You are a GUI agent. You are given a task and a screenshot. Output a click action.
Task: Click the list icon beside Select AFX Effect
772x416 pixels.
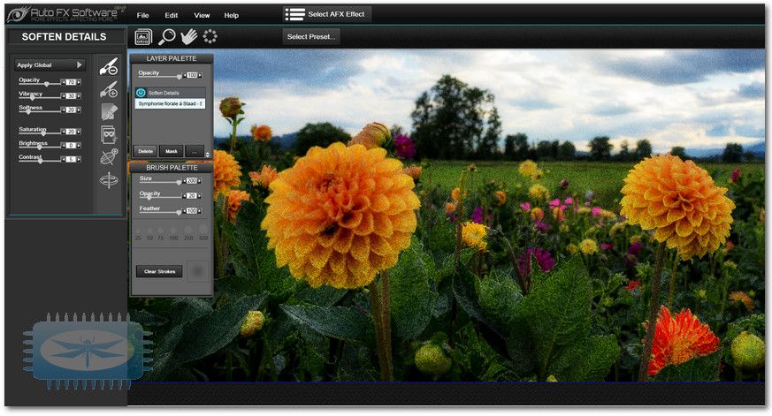(x=294, y=14)
